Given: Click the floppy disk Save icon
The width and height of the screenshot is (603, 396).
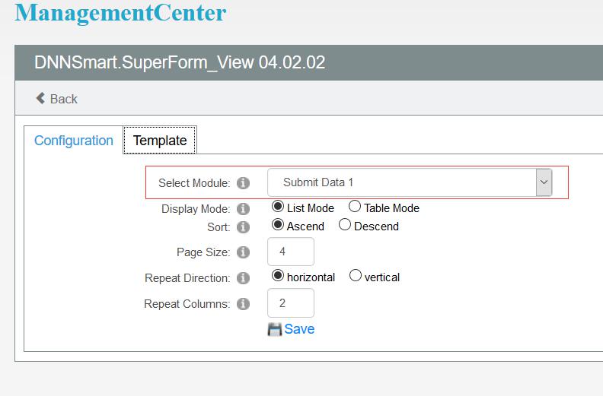Looking at the screenshot, I should tap(275, 330).
